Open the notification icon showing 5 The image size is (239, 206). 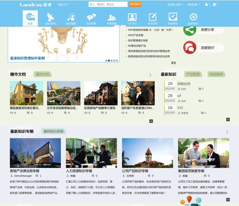[x=206, y=5]
